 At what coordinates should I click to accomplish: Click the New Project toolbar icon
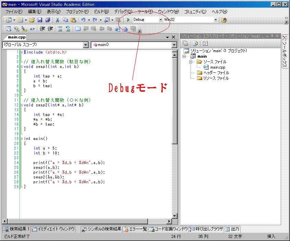(9, 20)
